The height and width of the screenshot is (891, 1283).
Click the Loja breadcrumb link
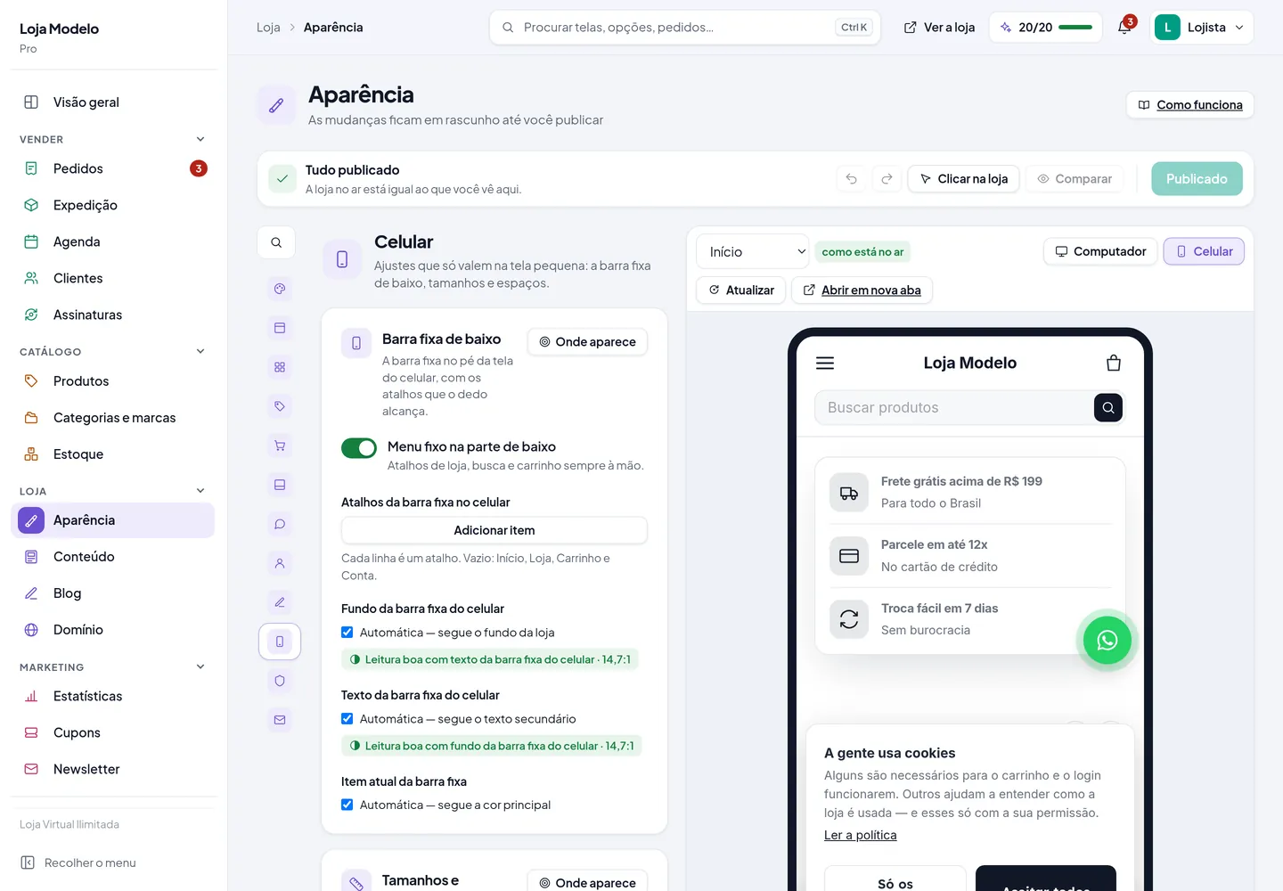[x=268, y=28]
